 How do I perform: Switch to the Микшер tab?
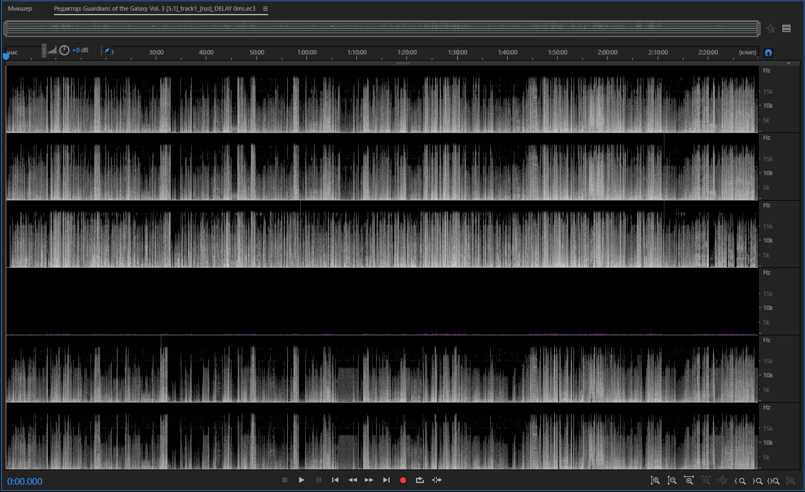20,8
